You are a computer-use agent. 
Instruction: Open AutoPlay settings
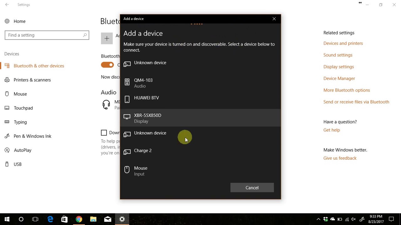pyautogui.click(x=23, y=150)
